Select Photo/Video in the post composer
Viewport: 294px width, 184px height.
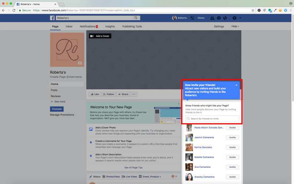[x=111, y=177]
